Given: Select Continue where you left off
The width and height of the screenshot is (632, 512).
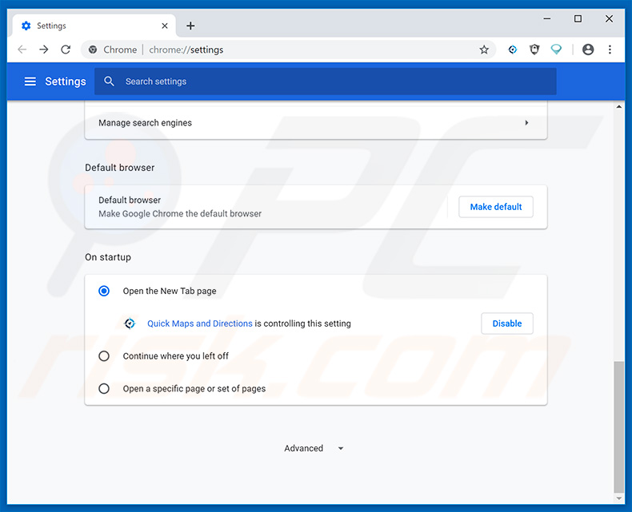Looking at the screenshot, I should 104,356.
